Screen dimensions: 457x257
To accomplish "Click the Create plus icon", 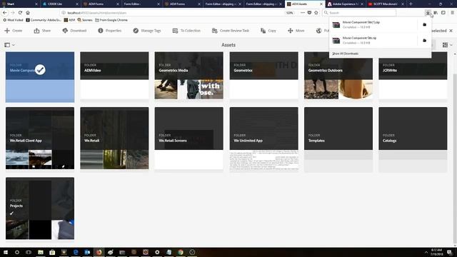I will [x=7, y=31].
